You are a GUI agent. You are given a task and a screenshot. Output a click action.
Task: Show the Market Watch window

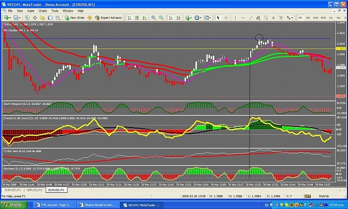[27, 18]
